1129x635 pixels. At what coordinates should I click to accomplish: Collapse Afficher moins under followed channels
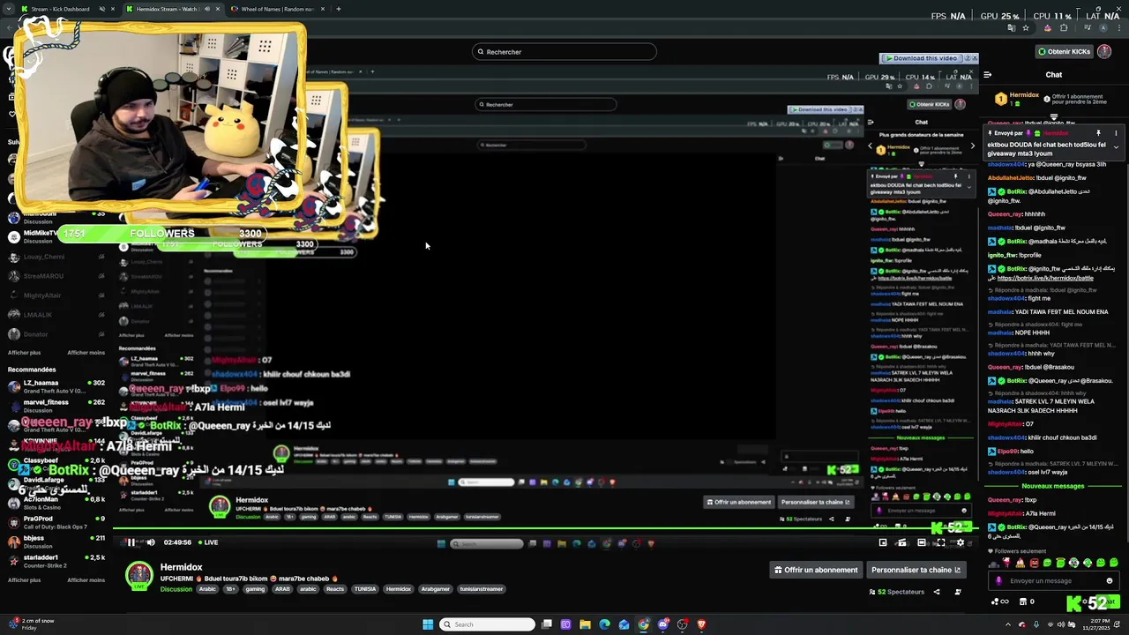(86, 353)
